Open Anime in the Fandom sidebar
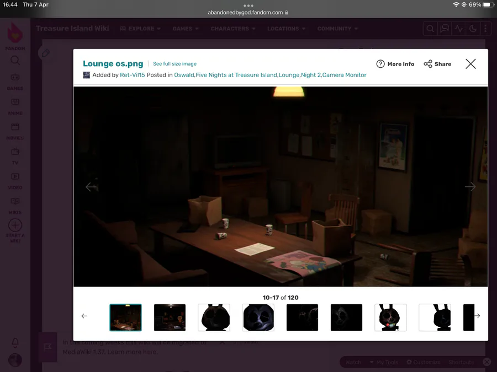 [15, 106]
